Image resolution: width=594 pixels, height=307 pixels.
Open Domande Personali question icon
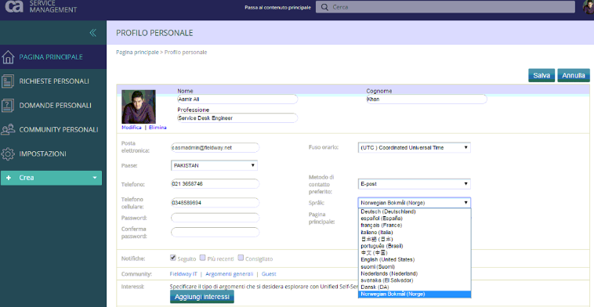8,105
